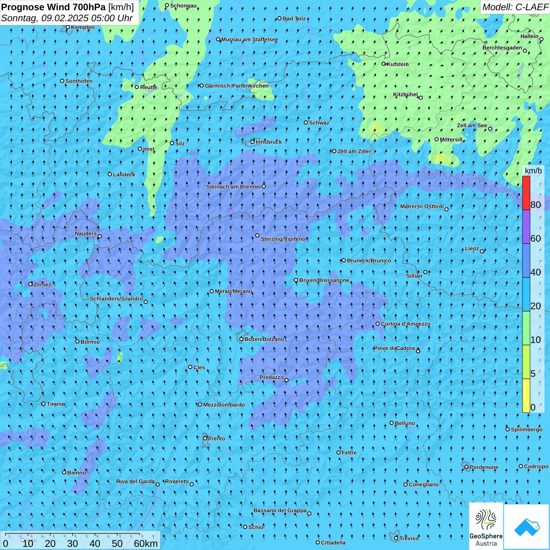Click the Bozen/Bolzano city label
The height and width of the screenshot is (550, 550).
coord(264,339)
